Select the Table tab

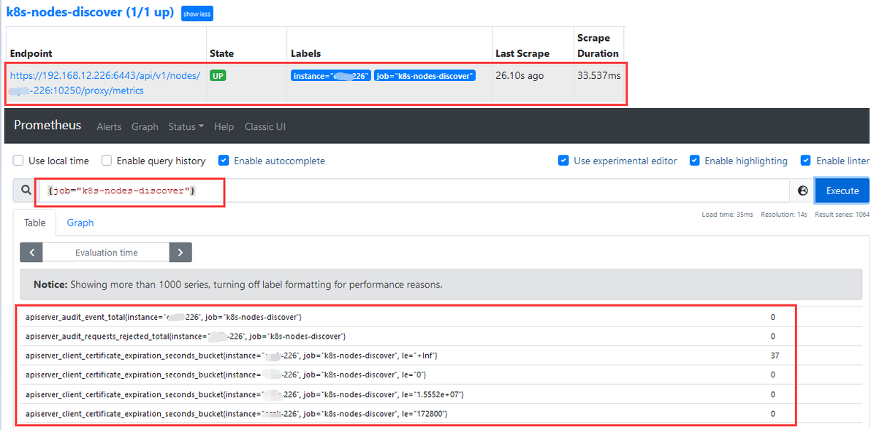pos(34,223)
